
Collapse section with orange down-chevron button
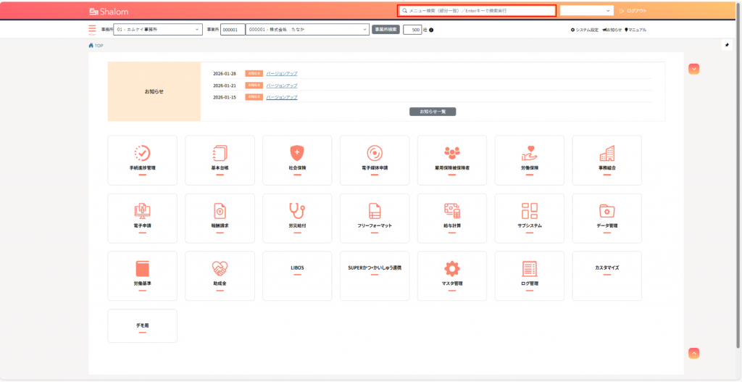pos(693,69)
